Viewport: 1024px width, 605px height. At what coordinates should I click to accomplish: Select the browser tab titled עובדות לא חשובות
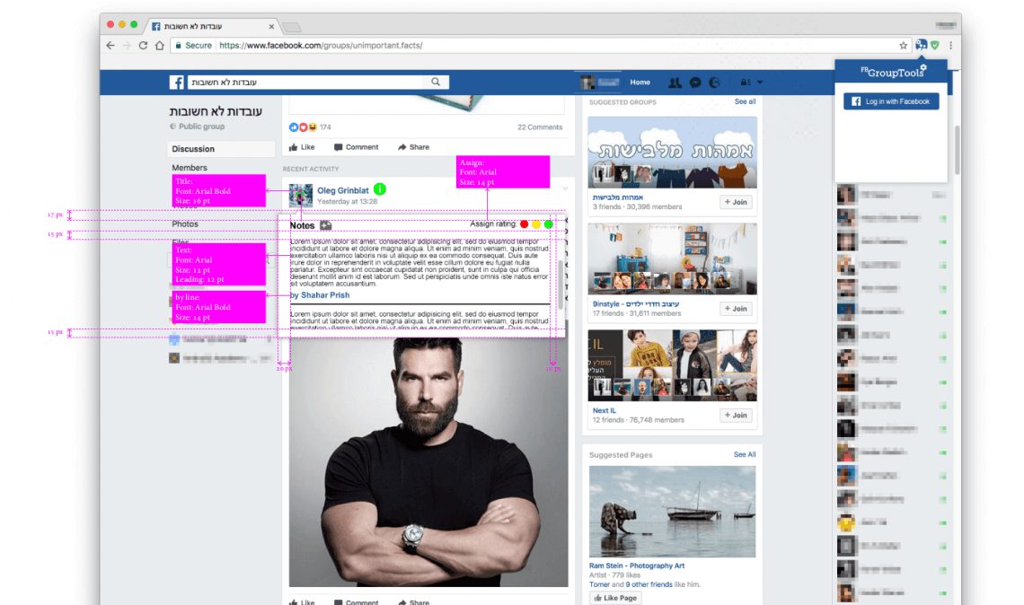coord(212,27)
